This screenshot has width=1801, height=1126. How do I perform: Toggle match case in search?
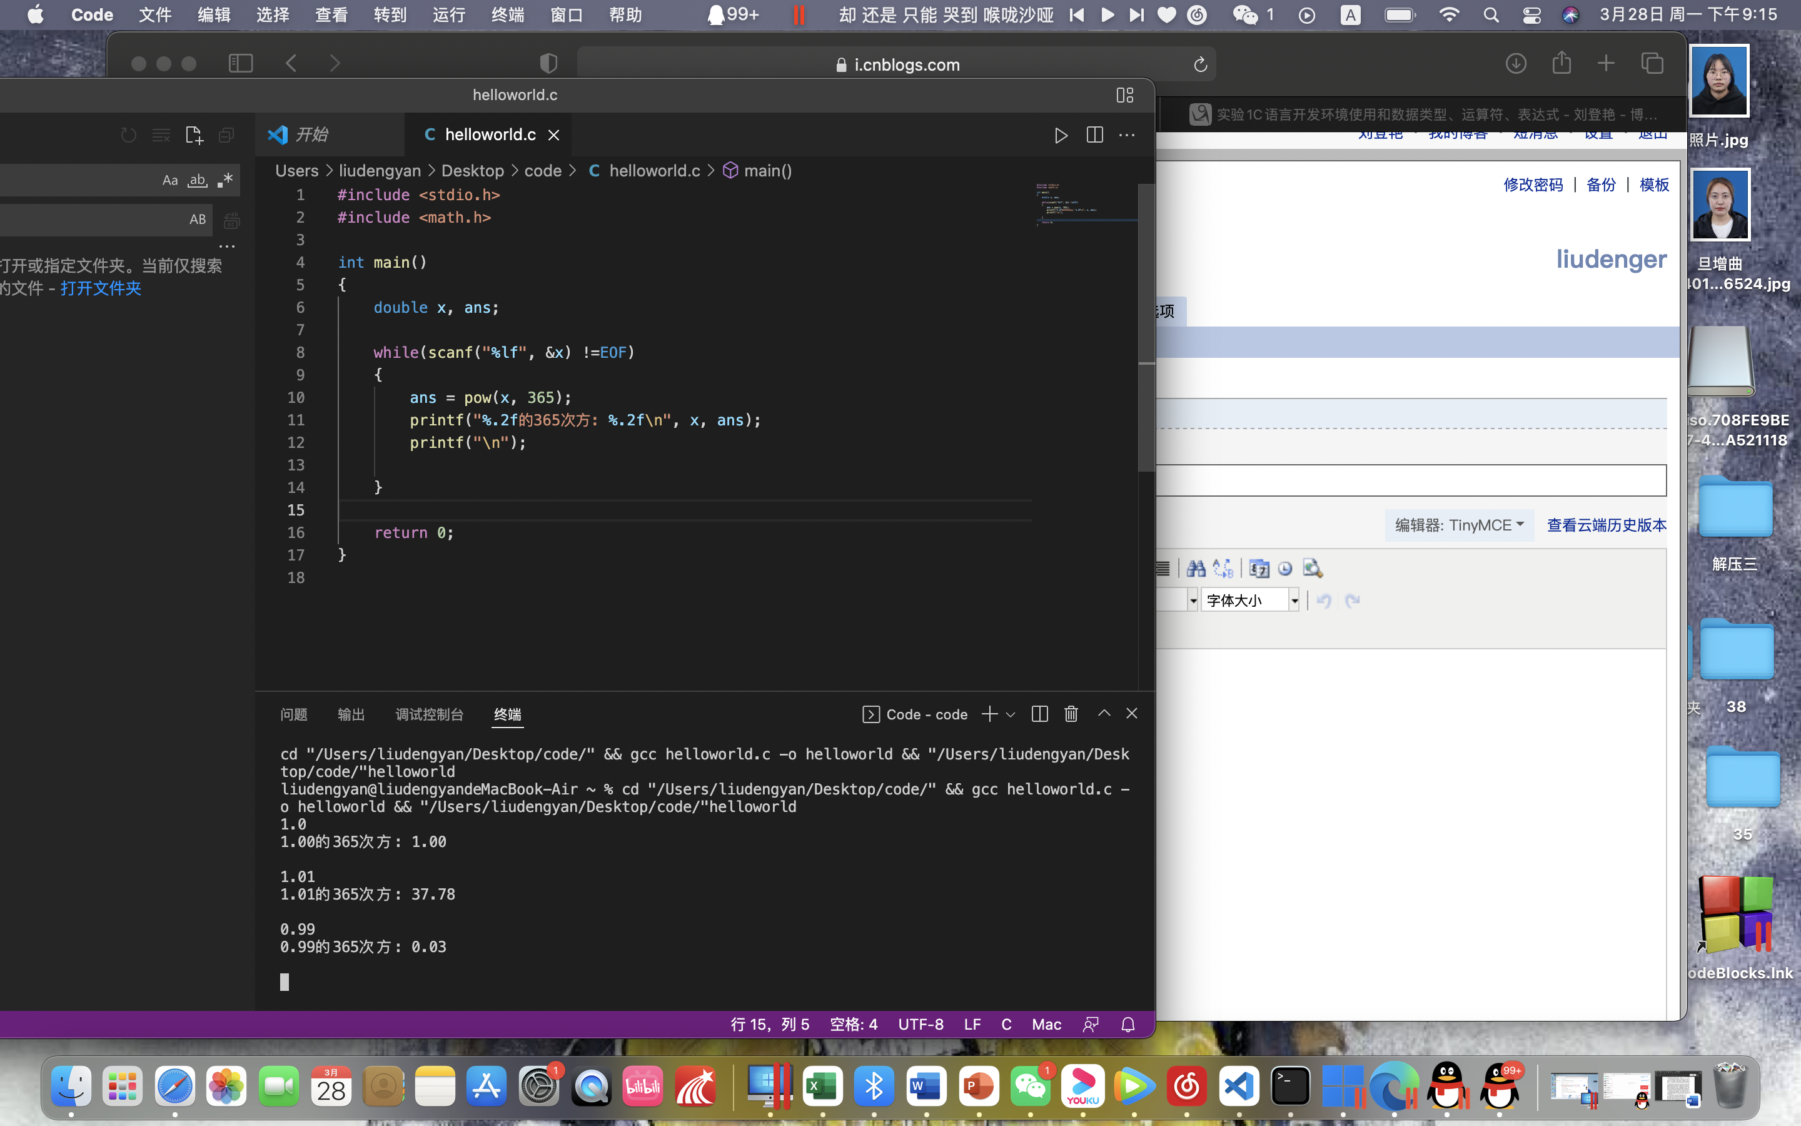coord(169,180)
